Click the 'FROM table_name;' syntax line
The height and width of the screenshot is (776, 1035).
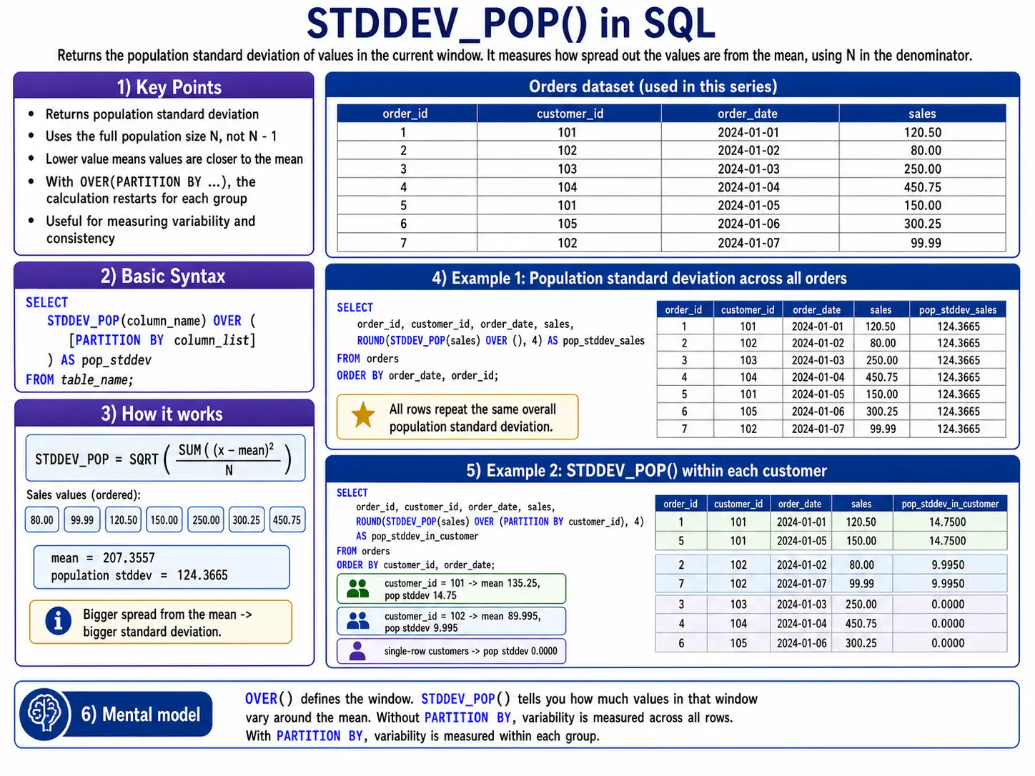pyautogui.click(x=79, y=379)
